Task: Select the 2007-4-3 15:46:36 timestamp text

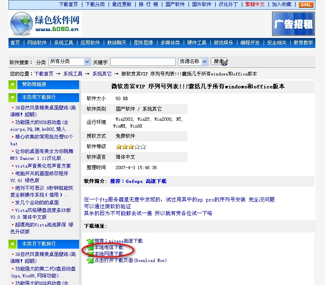Action: click(136, 168)
